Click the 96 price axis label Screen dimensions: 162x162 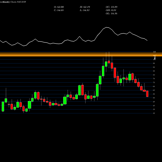click(x=154, y=63)
